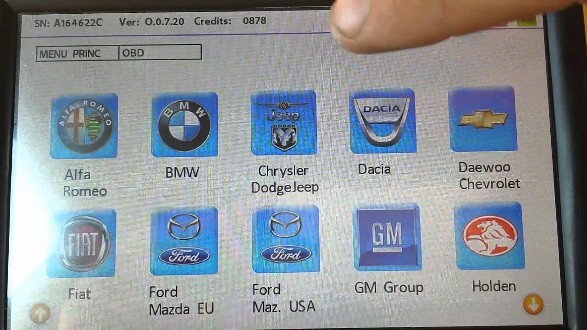Go to next page with down arrow

point(533,305)
